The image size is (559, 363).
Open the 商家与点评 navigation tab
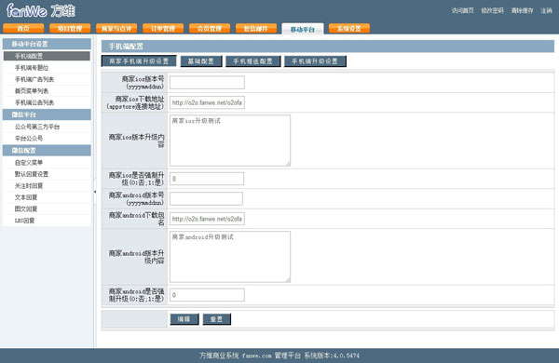point(116,29)
